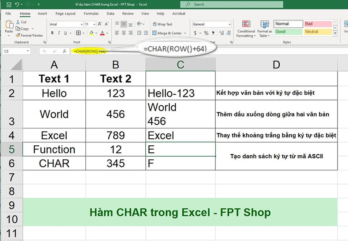Click the Paste clipboard icon
The width and height of the screenshot is (348, 241).
click(9, 24)
